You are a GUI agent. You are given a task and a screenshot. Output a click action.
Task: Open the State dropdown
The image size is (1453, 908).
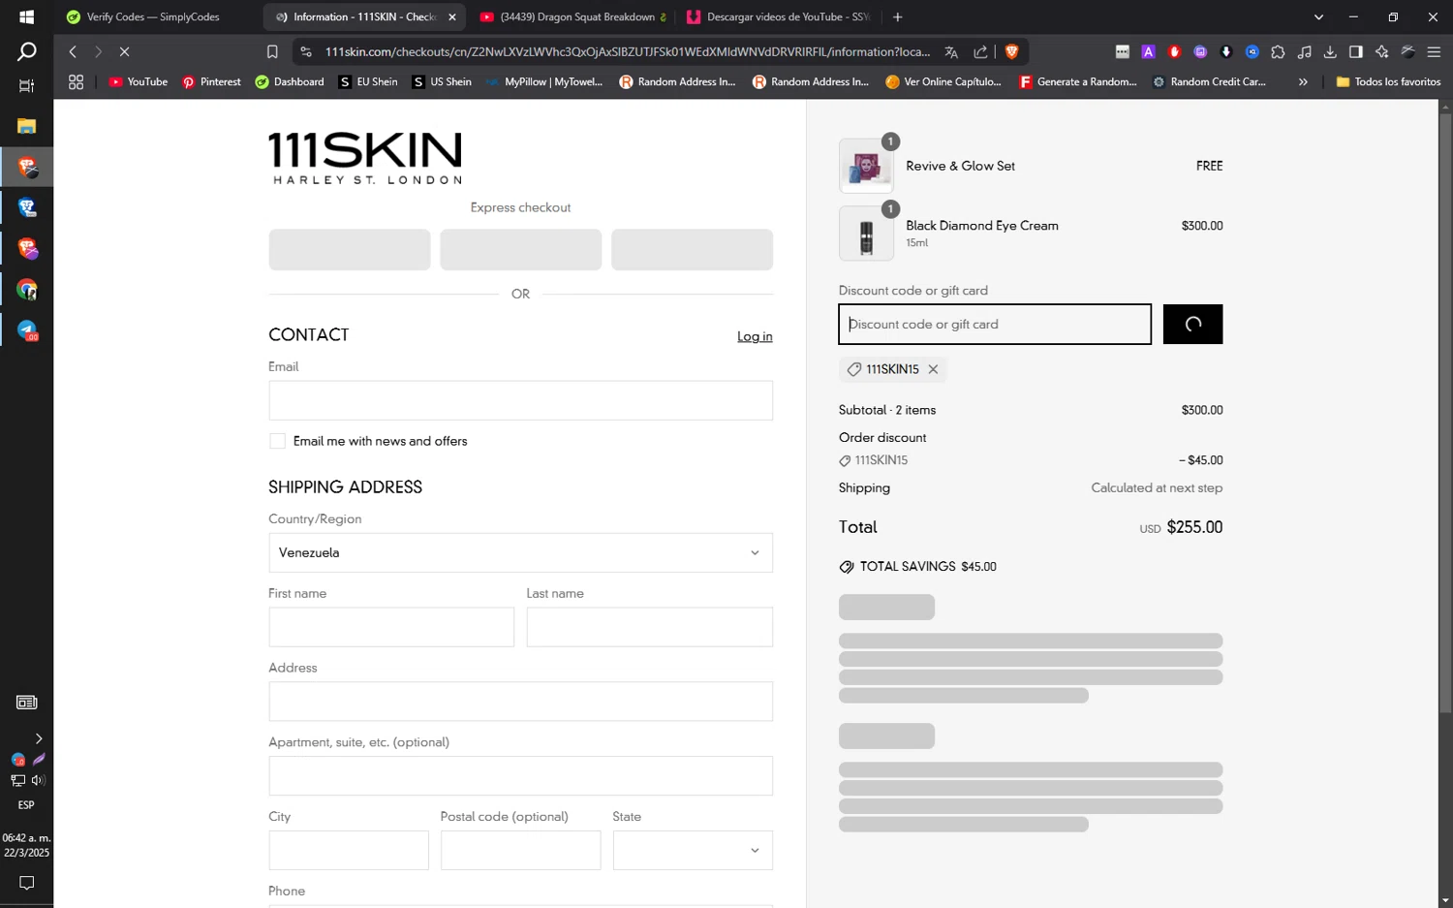693,850
